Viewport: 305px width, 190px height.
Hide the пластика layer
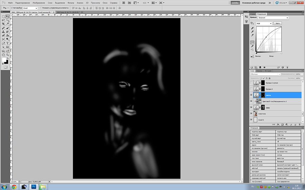[251, 114]
